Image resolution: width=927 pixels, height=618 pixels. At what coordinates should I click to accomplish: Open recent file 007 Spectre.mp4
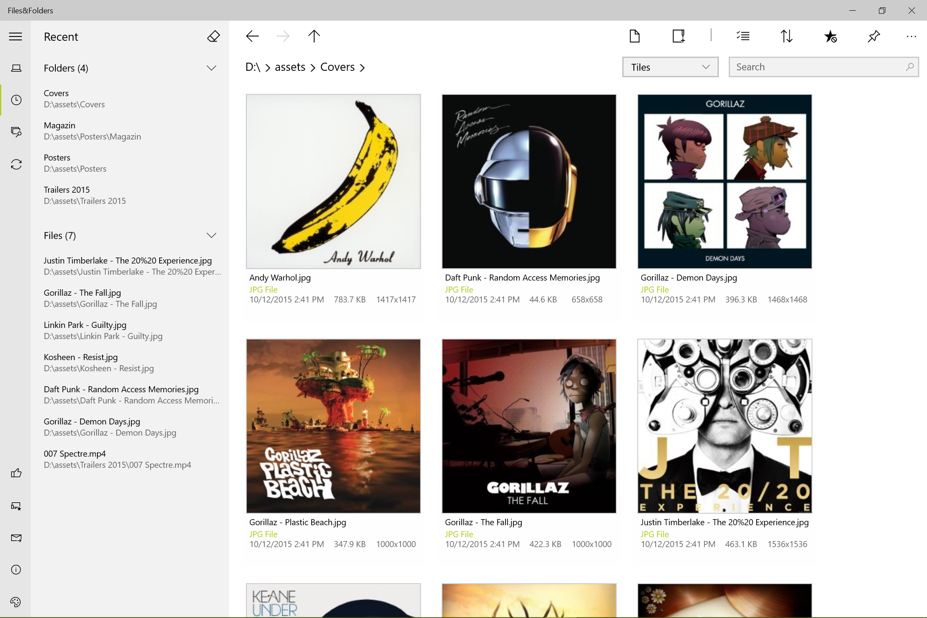(x=130, y=459)
